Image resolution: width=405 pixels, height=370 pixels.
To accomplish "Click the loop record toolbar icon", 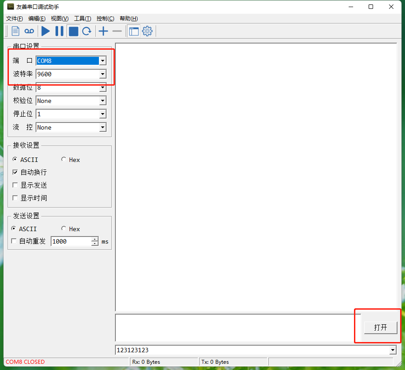I will (29, 31).
